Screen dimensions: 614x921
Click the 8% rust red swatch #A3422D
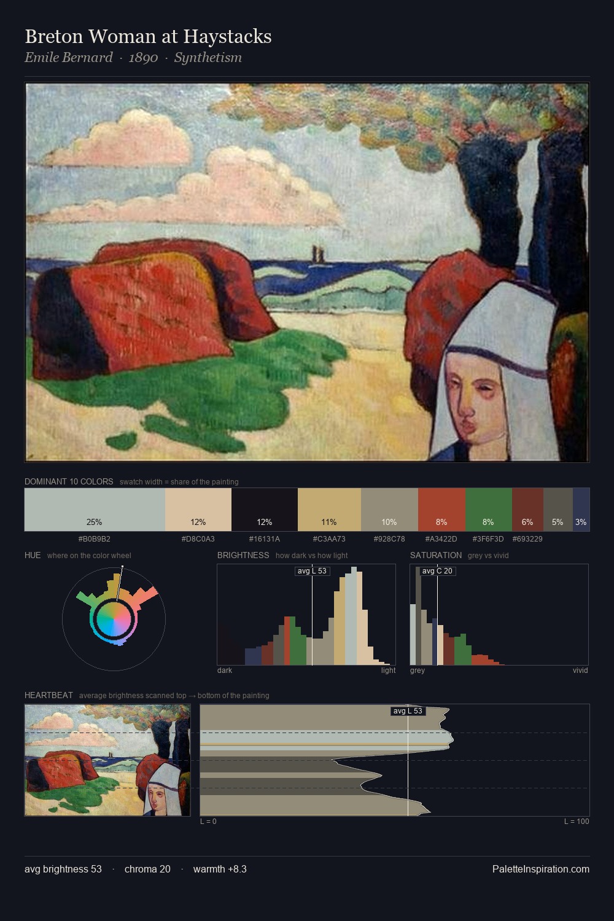(x=441, y=510)
